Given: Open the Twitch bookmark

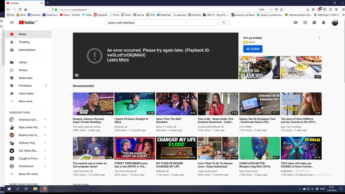Looking at the screenshot, I should pyautogui.click(x=126, y=15).
